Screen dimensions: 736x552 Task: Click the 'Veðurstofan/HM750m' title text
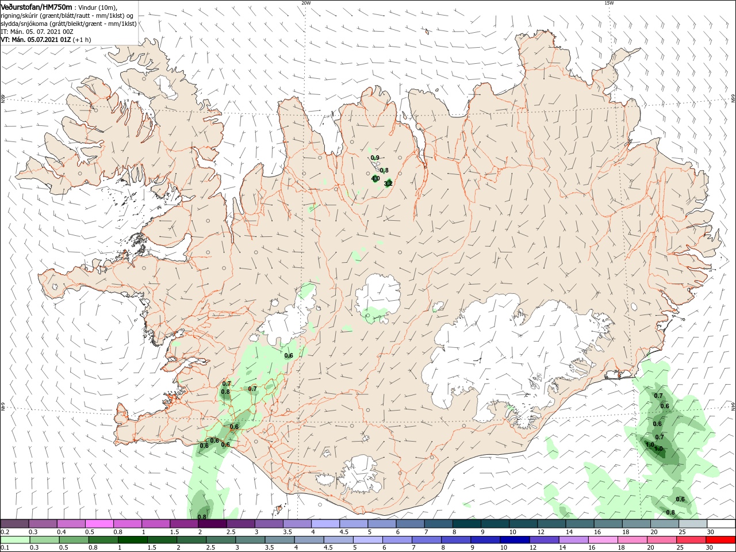pyautogui.click(x=36, y=7)
